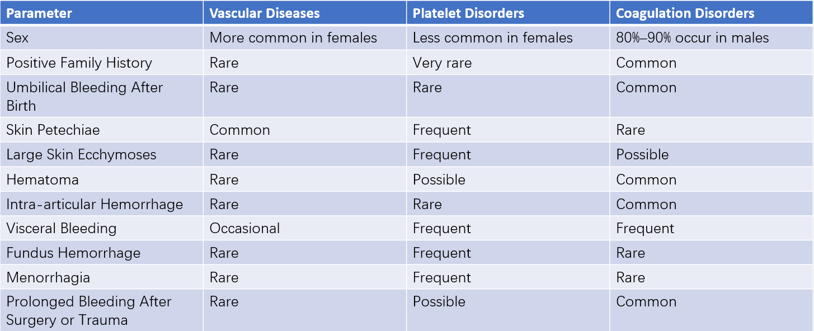Image resolution: width=814 pixels, height=331 pixels.
Task: Select the Vascular Diseases header cell
Action: tap(305, 12)
